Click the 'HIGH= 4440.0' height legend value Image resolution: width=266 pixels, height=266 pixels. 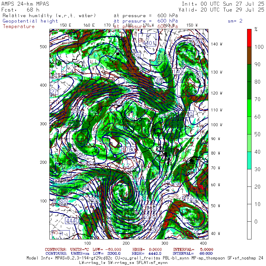(146, 254)
